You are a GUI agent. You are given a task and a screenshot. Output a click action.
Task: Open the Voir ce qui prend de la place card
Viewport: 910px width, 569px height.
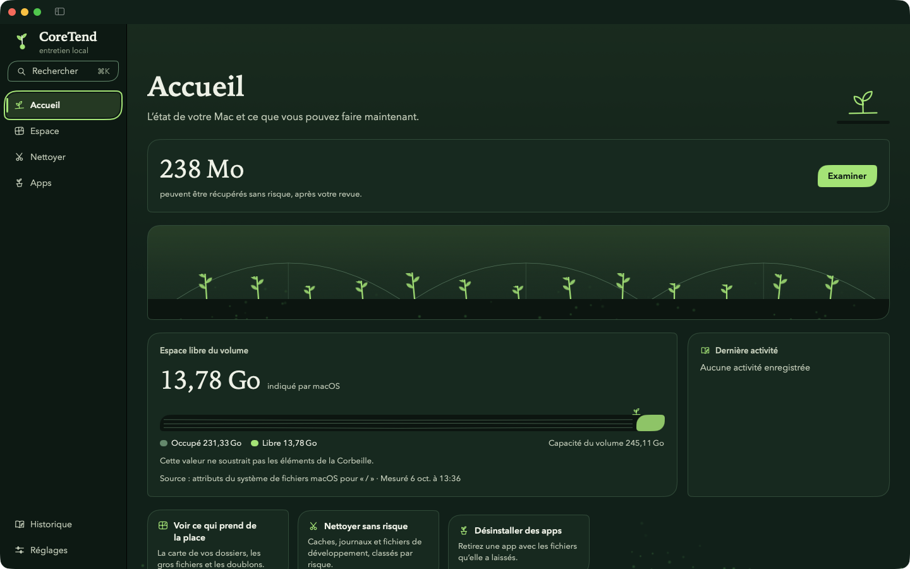pyautogui.click(x=218, y=539)
